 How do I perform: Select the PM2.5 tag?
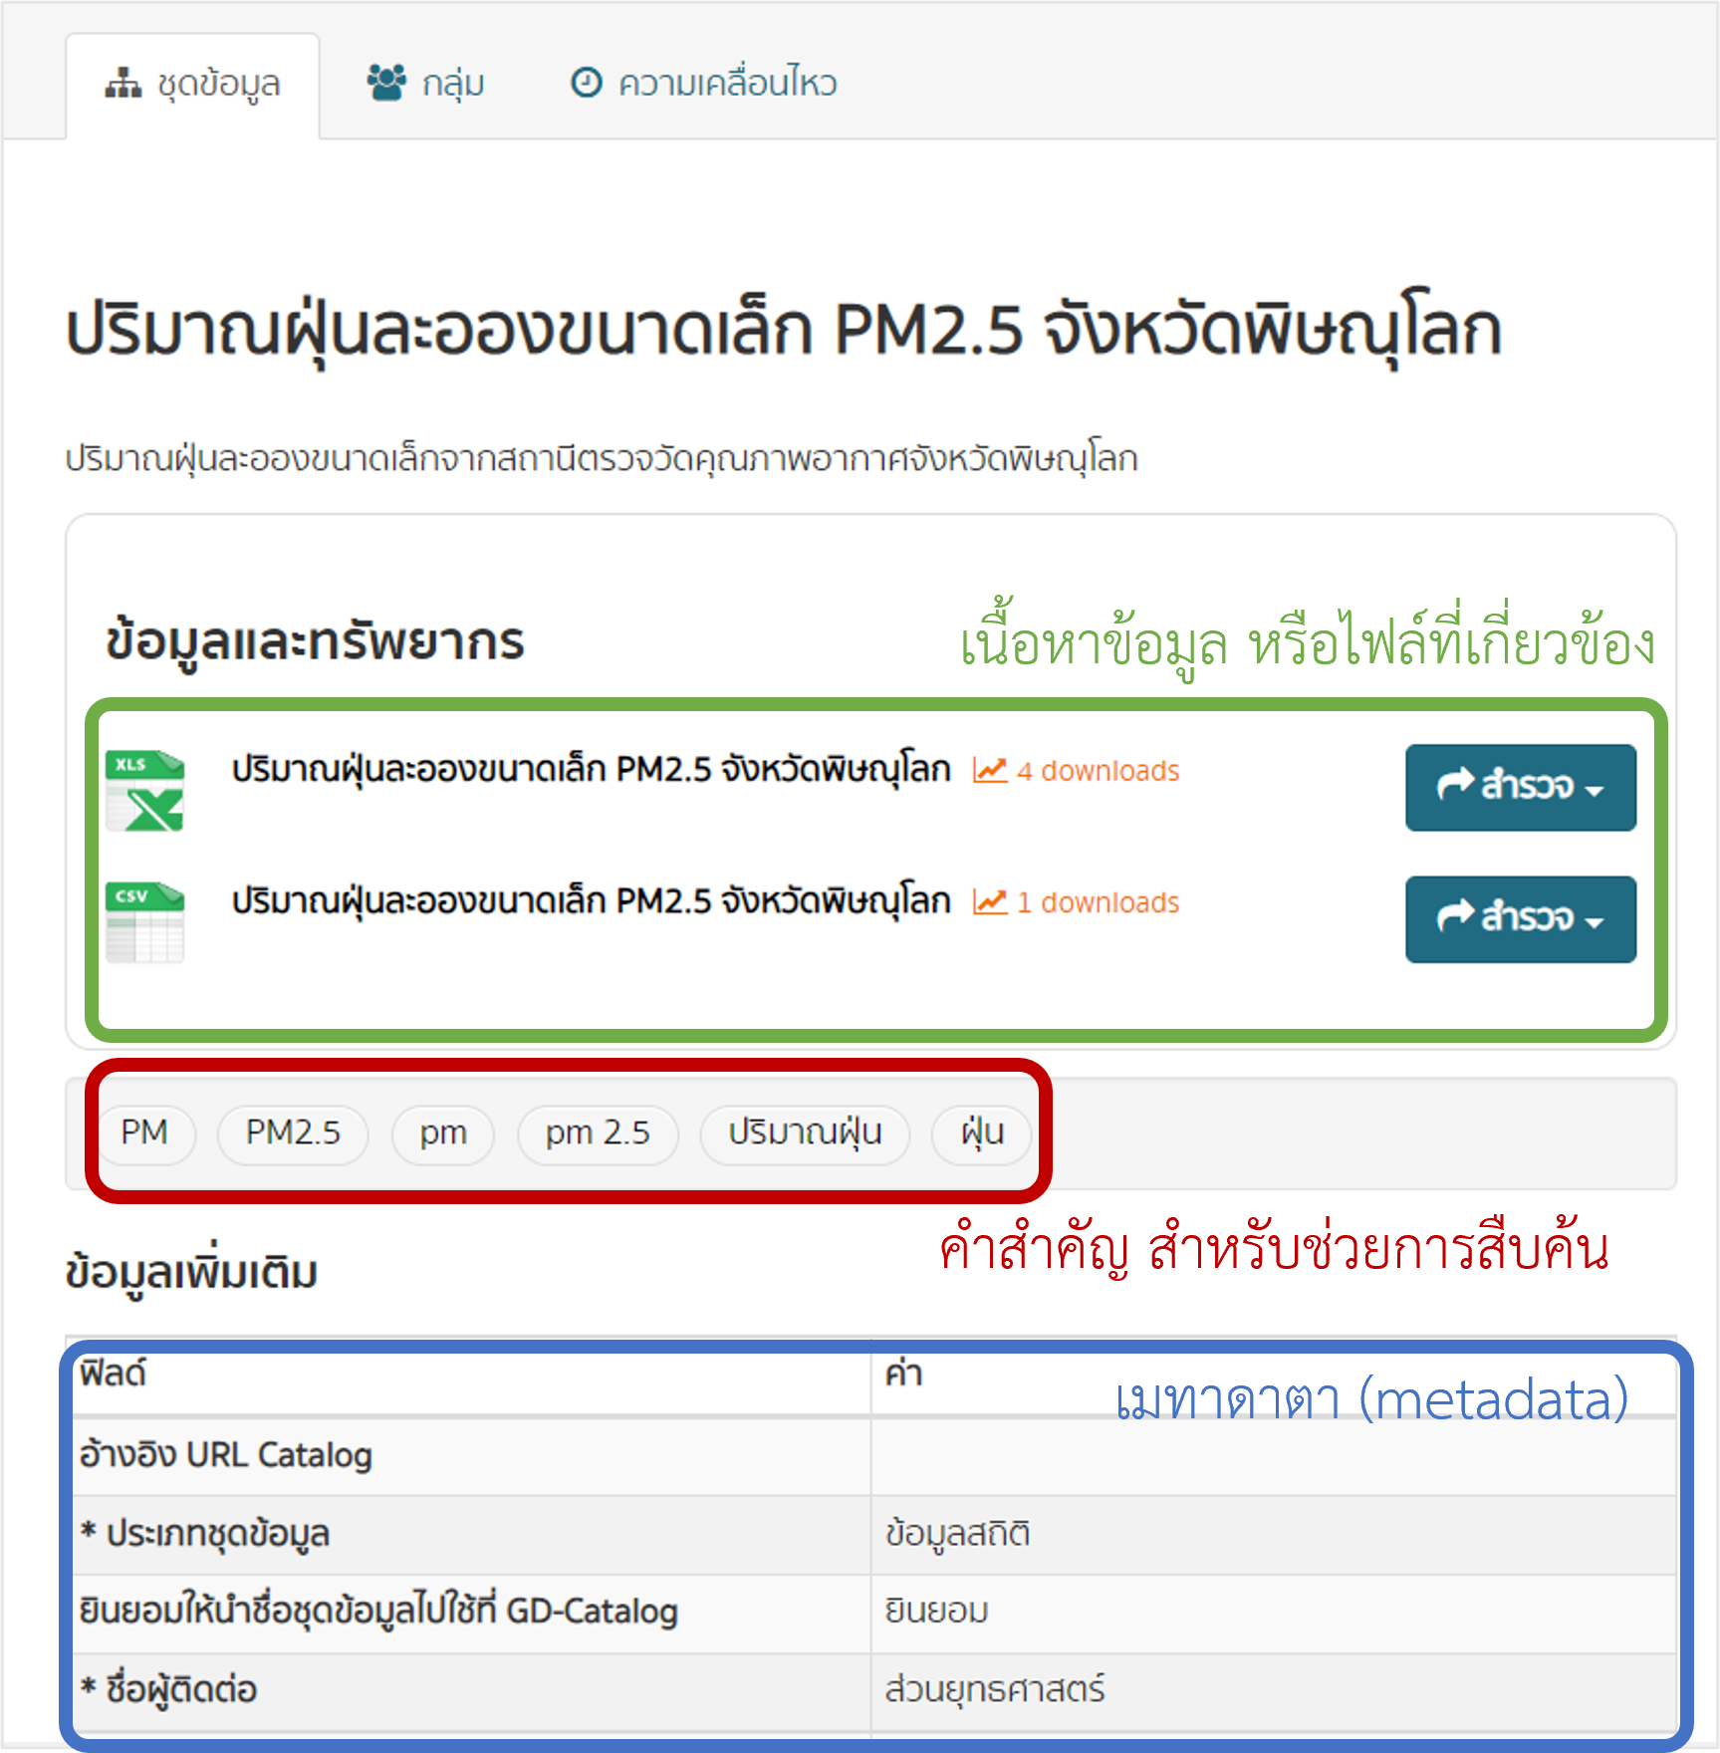[292, 1133]
